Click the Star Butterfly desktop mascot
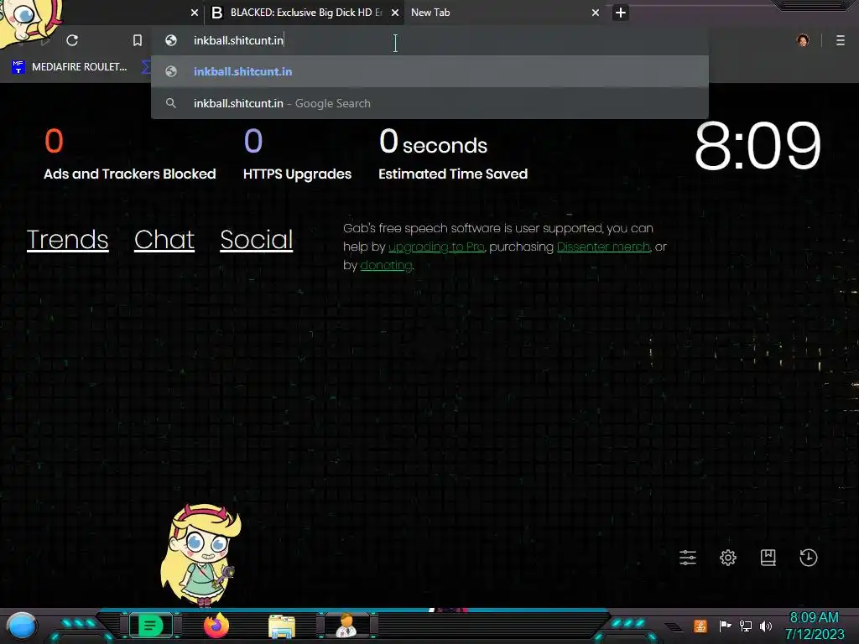859x644 pixels. click(200, 554)
